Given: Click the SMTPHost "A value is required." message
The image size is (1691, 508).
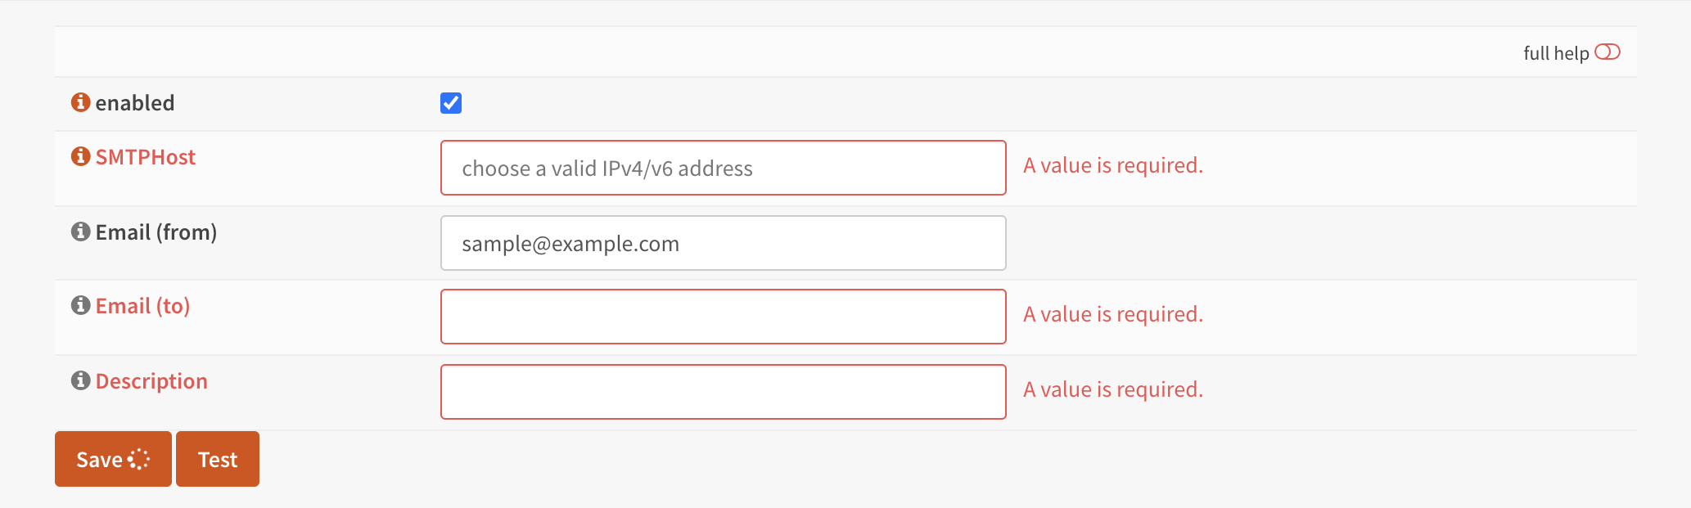Looking at the screenshot, I should pos(1112,165).
